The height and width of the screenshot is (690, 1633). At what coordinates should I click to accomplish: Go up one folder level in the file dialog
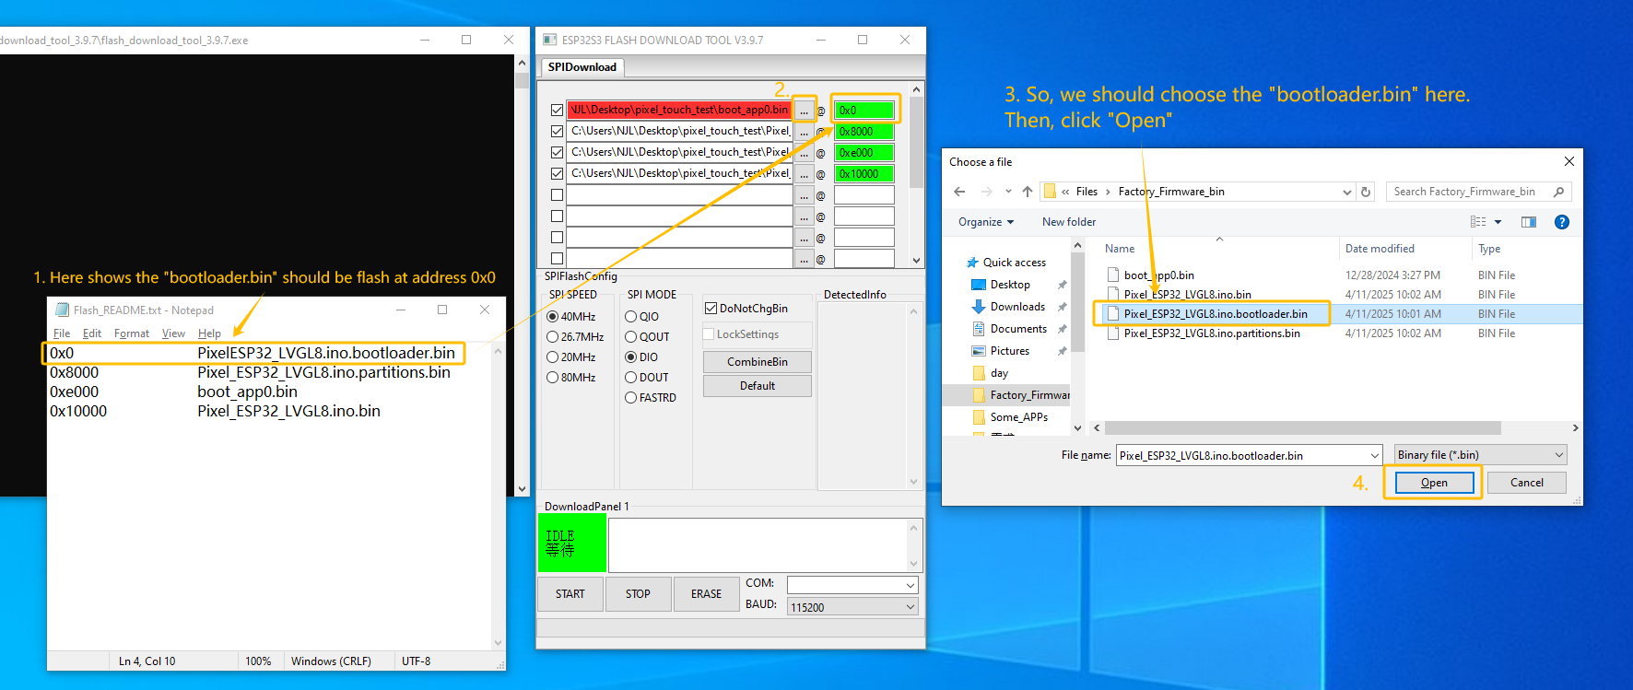[1028, 192]
